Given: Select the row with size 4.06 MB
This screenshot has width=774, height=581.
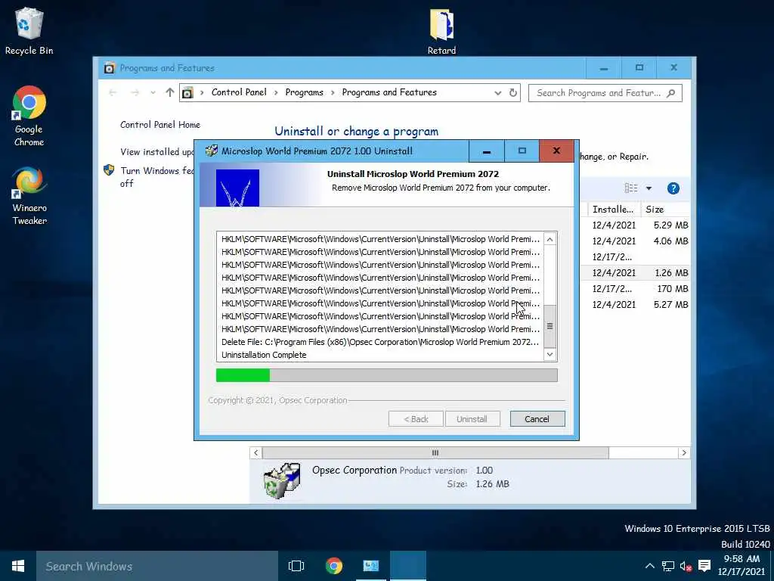Looking at the screenshot, I should (634, 241).
